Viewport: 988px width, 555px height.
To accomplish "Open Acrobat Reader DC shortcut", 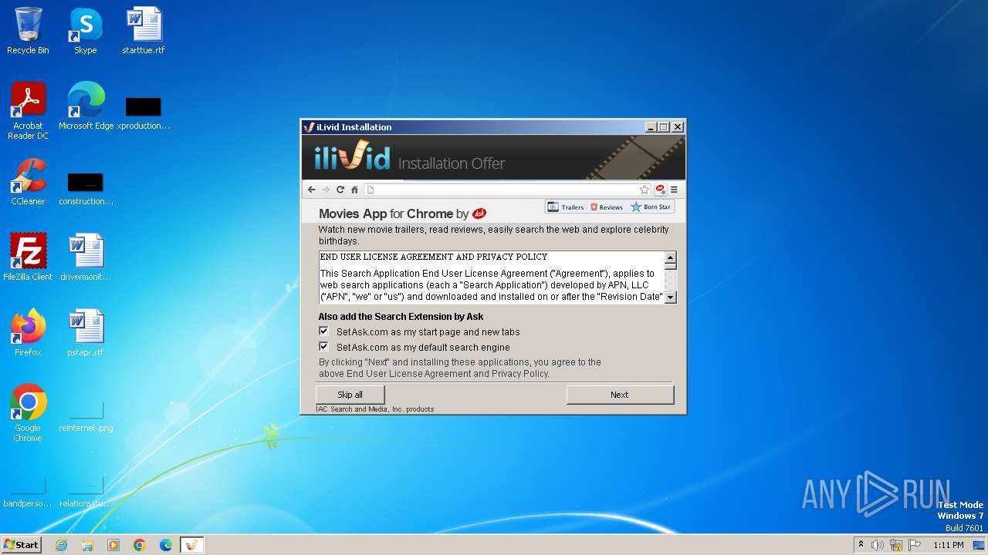I will pos(28,111).
